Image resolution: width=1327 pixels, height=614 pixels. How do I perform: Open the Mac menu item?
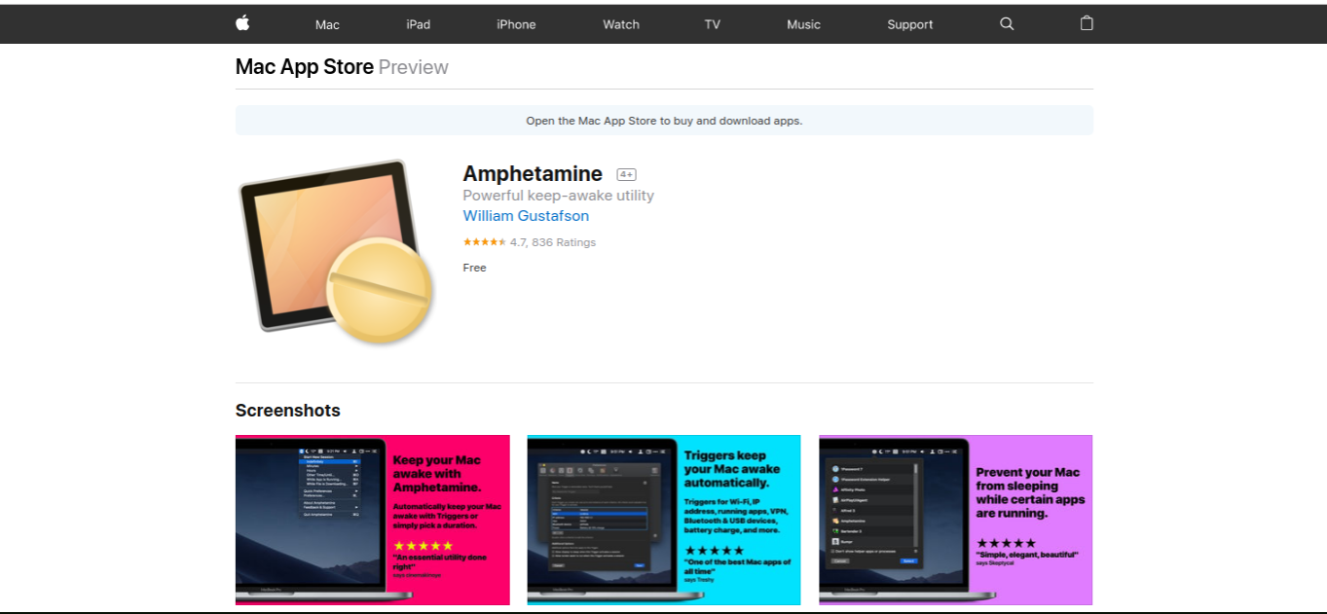(327, 24)
